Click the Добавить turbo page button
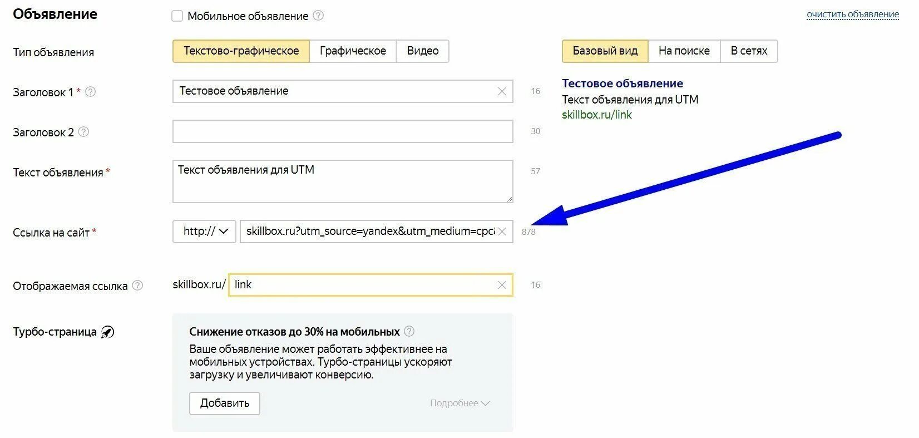 coord(225,403)
